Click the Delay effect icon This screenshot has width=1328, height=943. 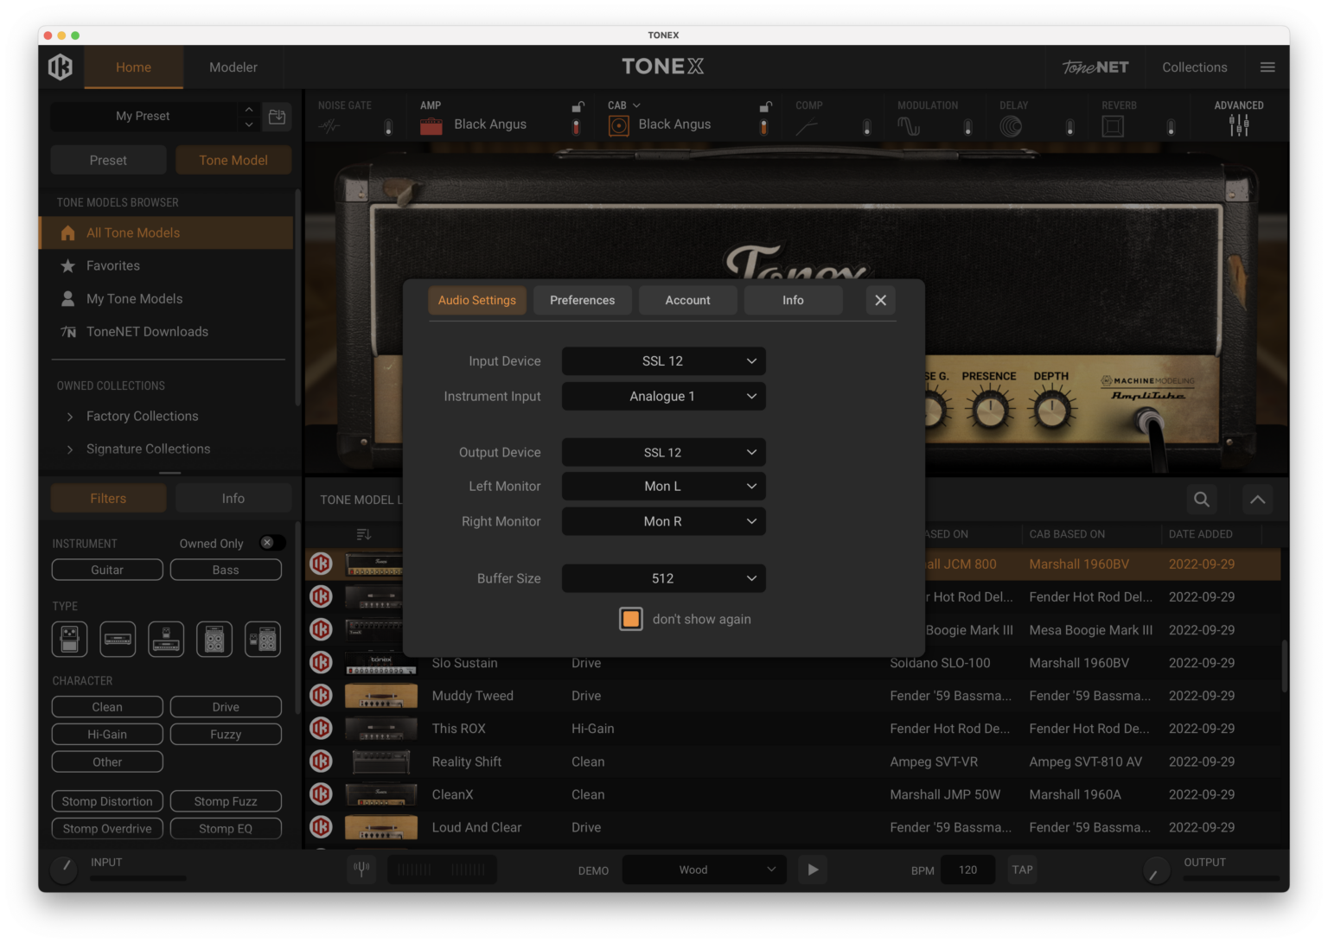1010,125
